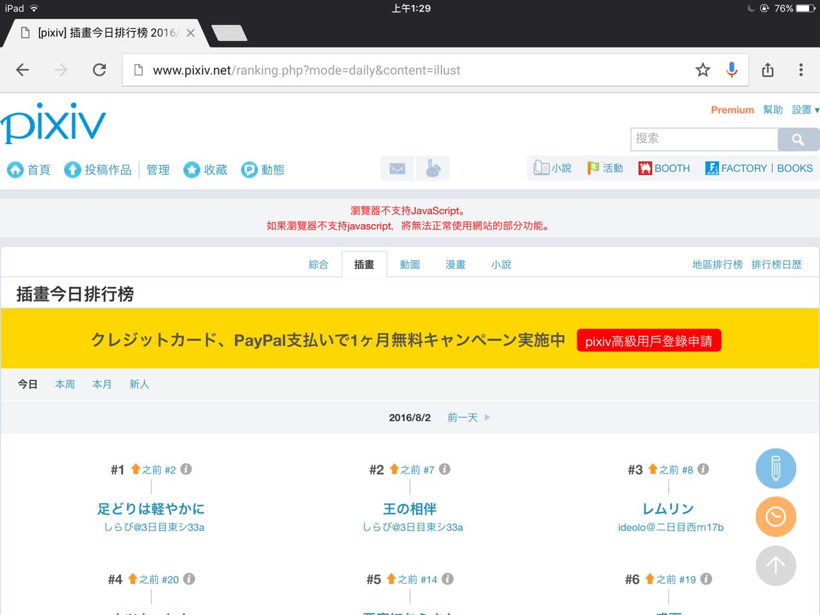Open the browser three-dot menu

[801, 70]
